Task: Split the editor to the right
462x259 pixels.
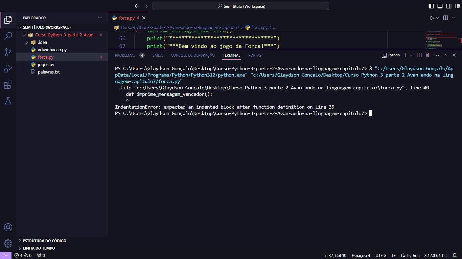Action: [x=445, y=18]
